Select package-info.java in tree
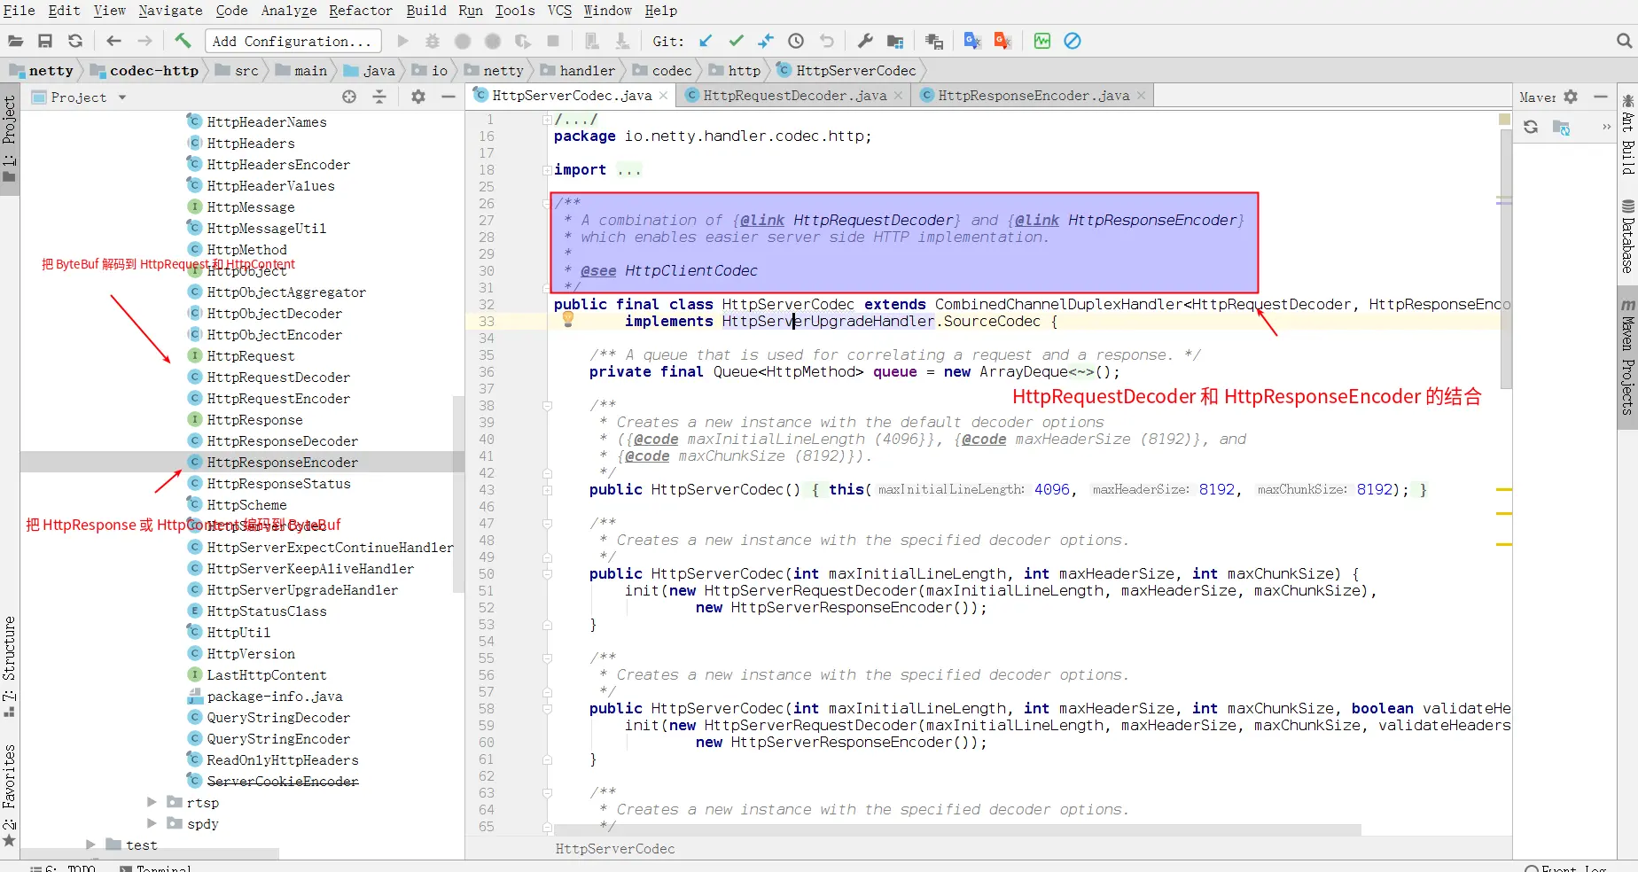Screen dimensions: 1638x872 (275, 696)
